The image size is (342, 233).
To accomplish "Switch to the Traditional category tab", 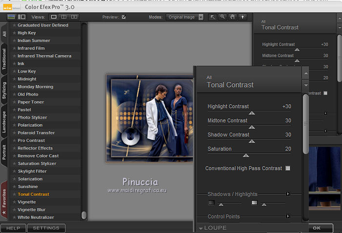I will coord(4,59).
